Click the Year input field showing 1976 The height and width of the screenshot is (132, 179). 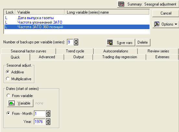point(40,122)
